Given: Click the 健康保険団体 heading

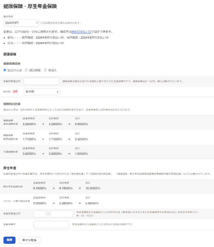Looking at the screenshot, I should coord(12,64).
